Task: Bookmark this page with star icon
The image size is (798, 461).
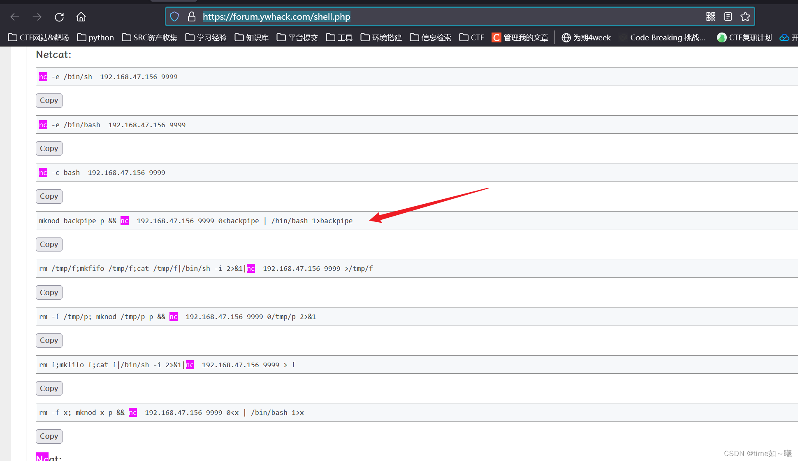Action: pyautogui.click(x=745, y=16)
